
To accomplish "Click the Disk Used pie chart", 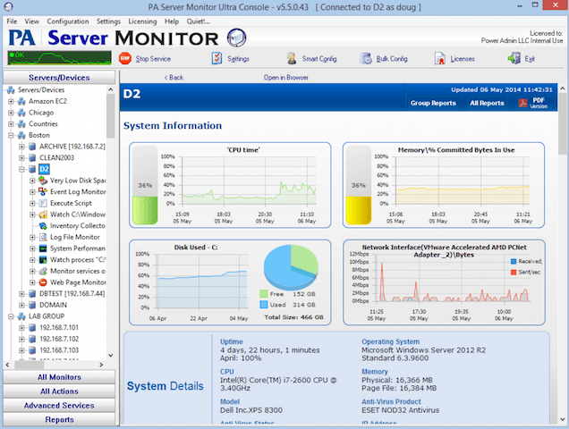I will 291,266.
